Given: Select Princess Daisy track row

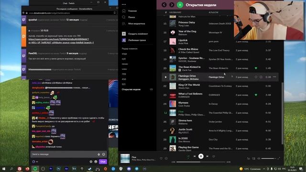Looking at the screenshot, I should click(x=220, y=23).
